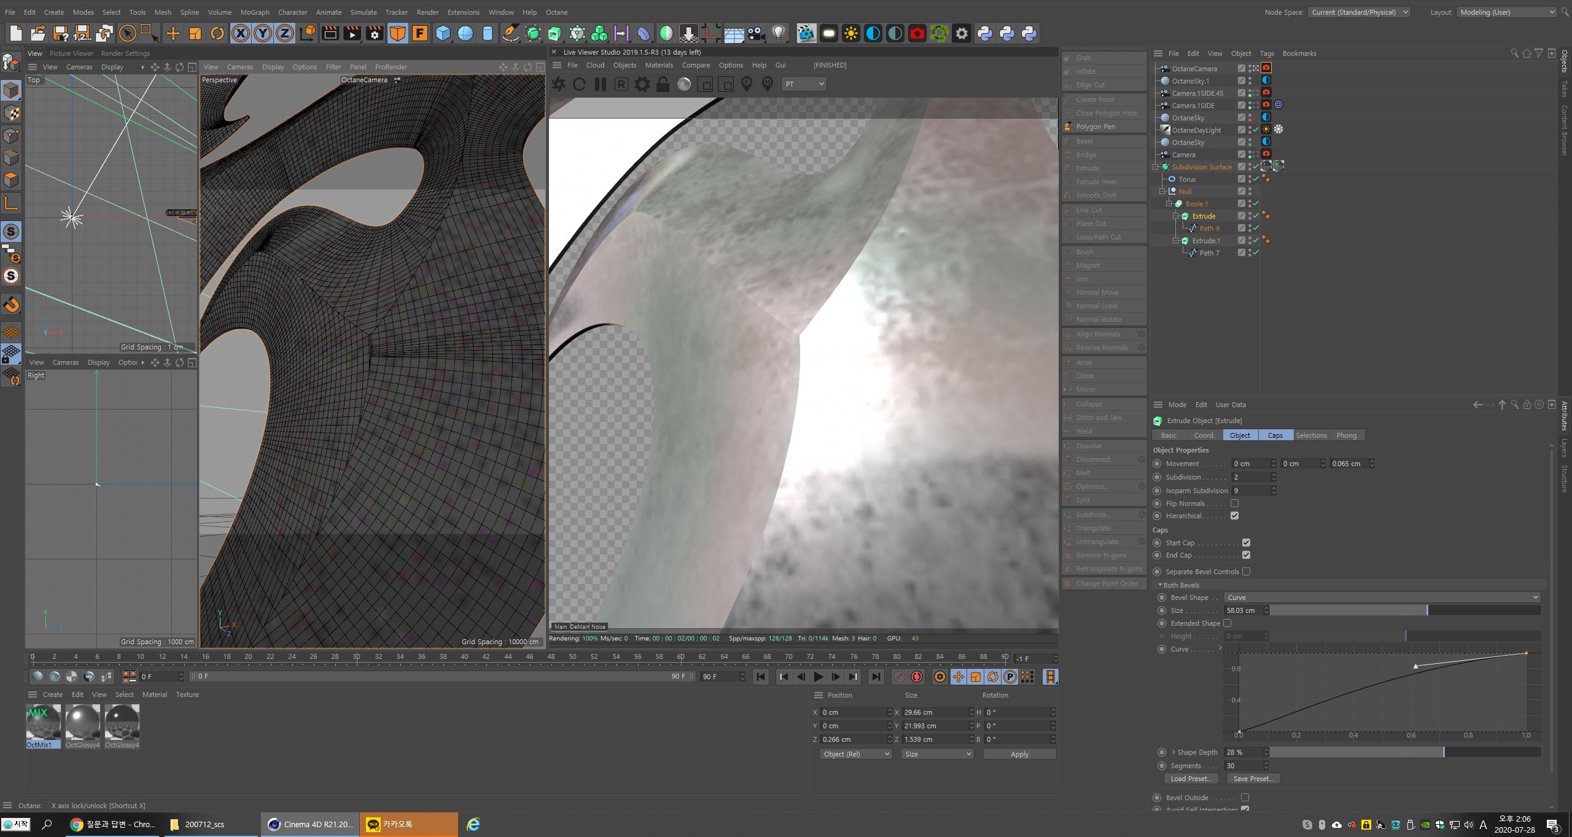Viewport: 1572px width, 837px height.
Task: Click frame 30 on the timeline ruler
Action: pos(356,657)
